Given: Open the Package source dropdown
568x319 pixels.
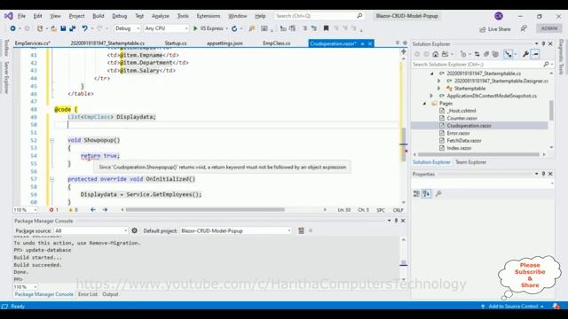Looking at the screenshot, I should point(91,230).
